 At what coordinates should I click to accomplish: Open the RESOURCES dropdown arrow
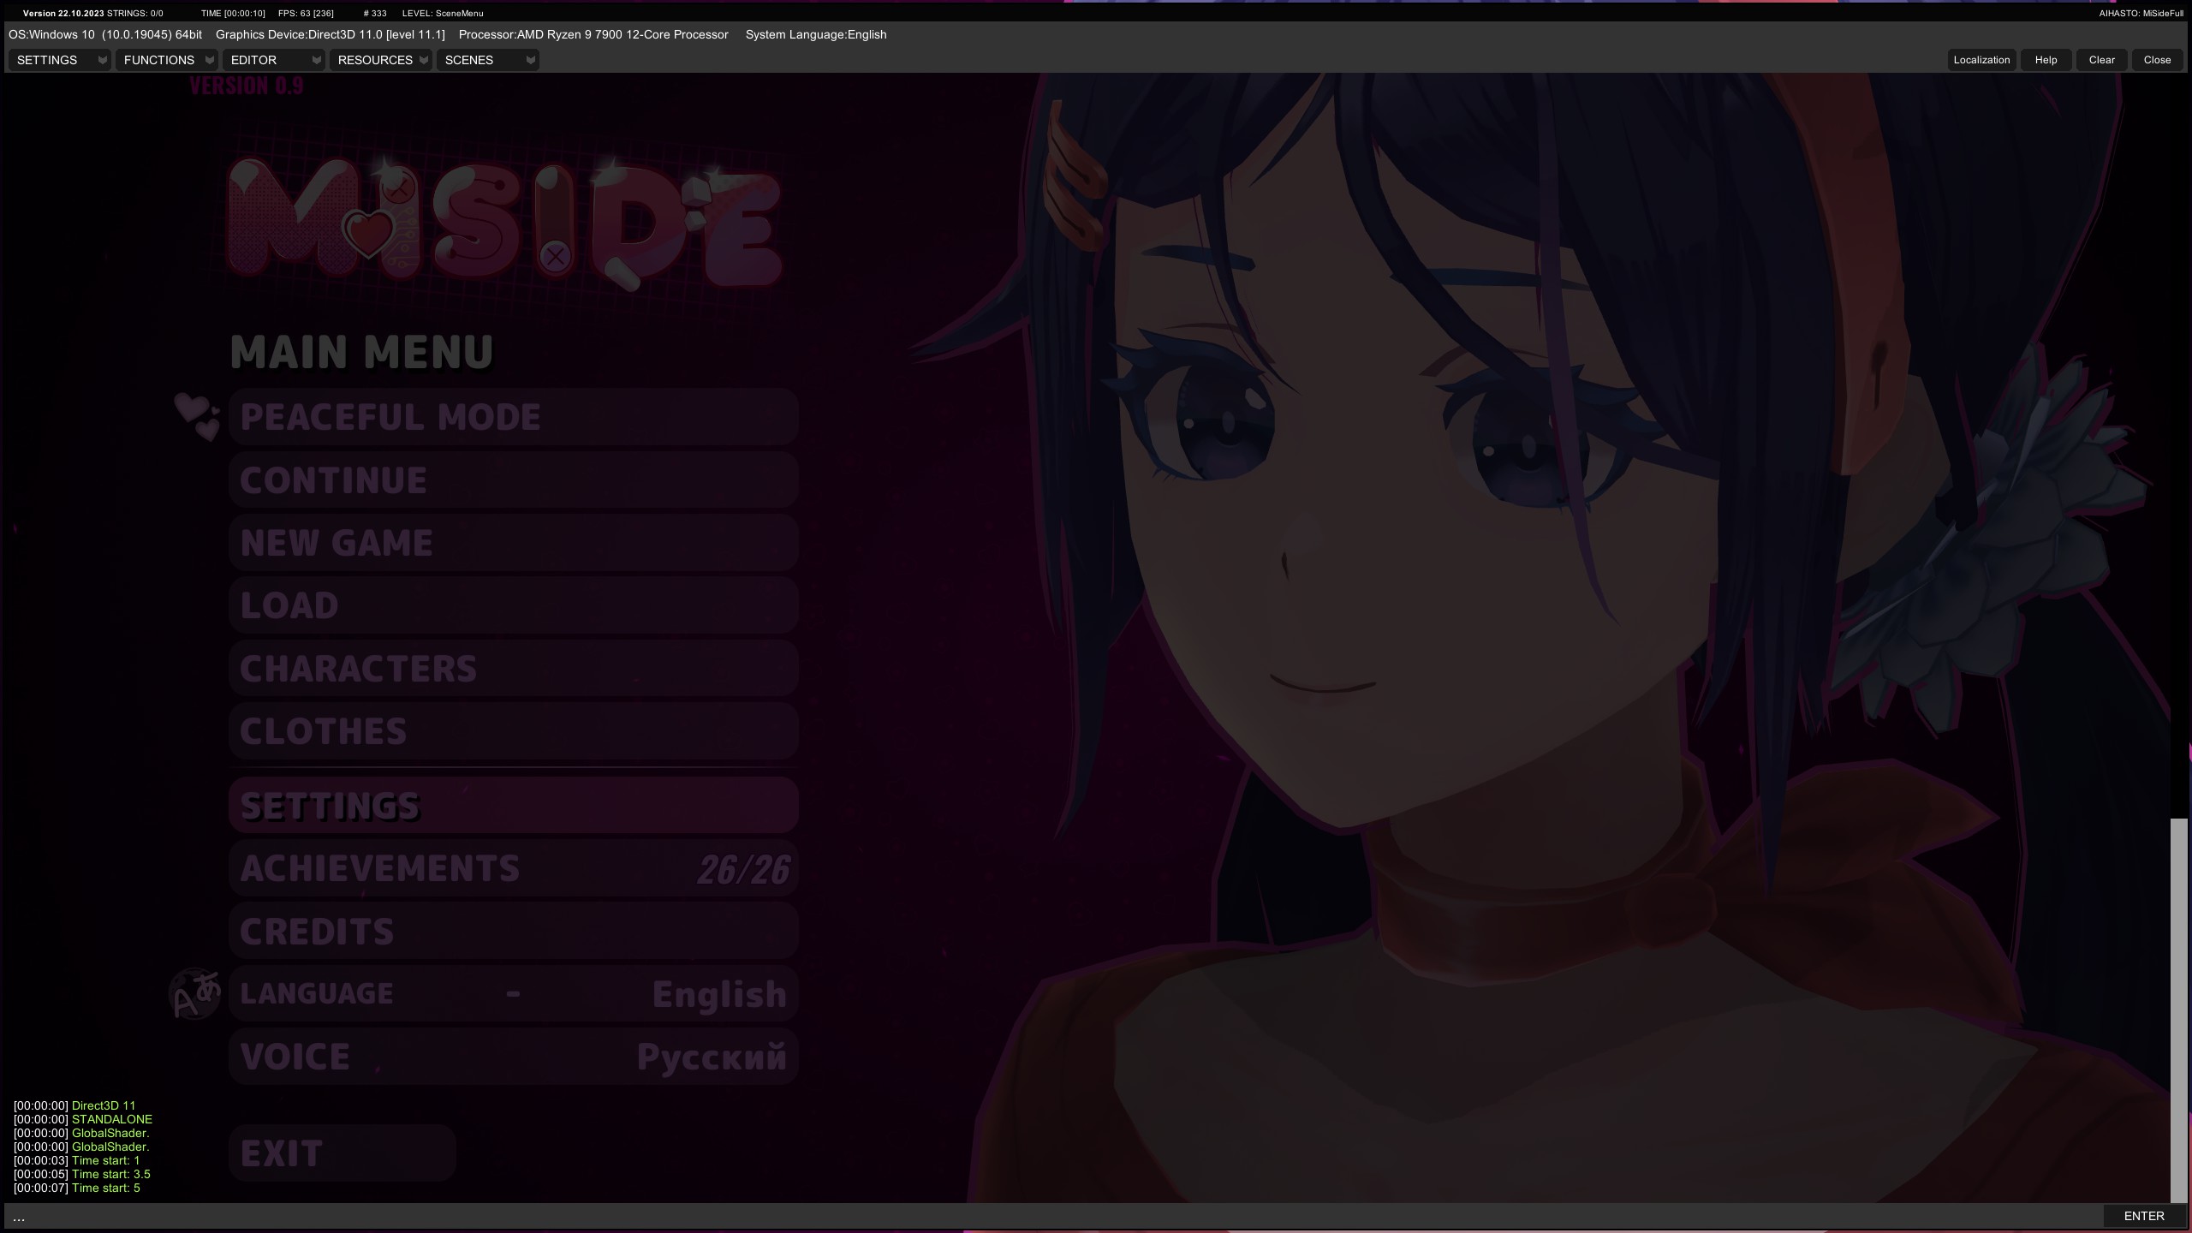[423, 60]
